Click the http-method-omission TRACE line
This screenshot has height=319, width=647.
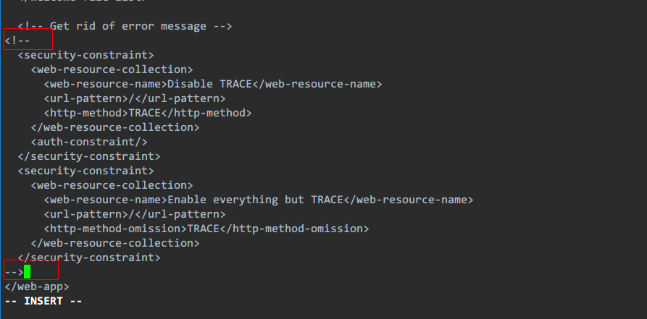point(206,229)
